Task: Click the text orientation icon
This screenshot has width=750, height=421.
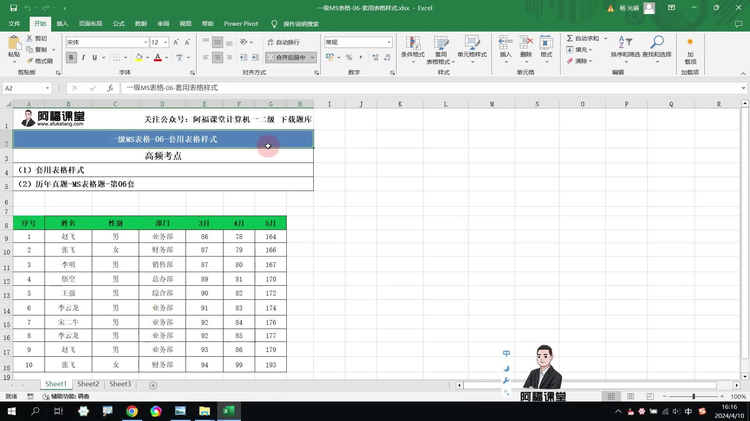Action: point(244,42)
